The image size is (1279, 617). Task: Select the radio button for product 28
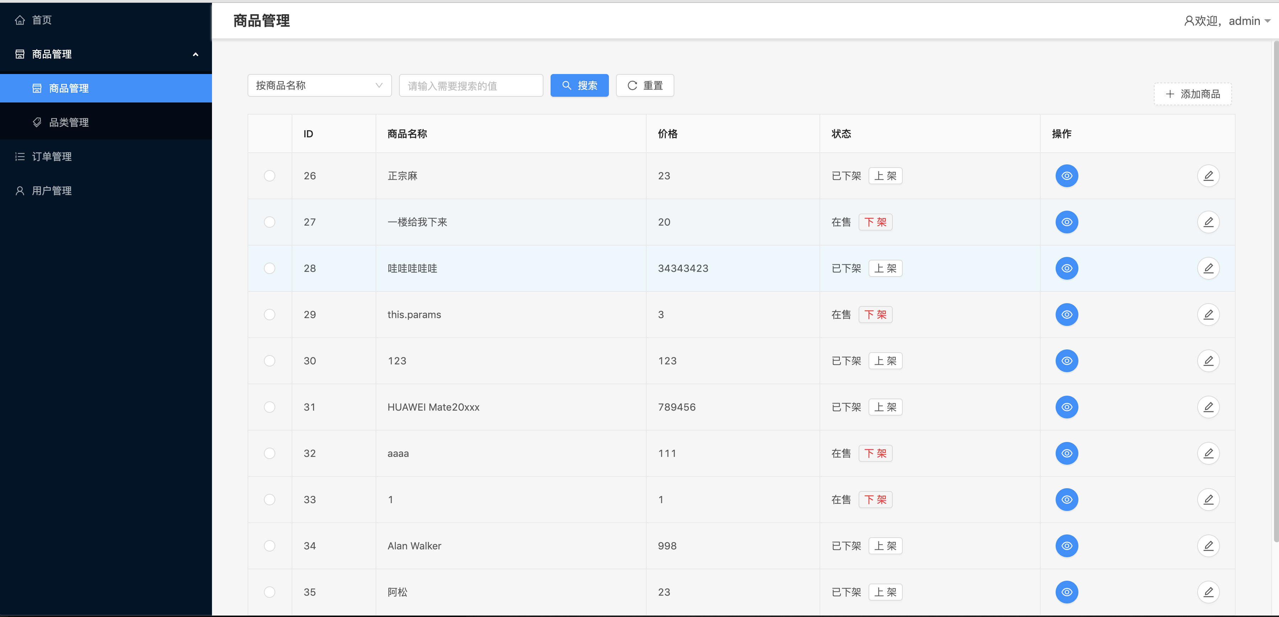(270, 268)
